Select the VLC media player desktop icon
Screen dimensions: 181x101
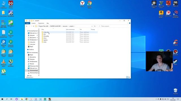[x=4, y=63]
